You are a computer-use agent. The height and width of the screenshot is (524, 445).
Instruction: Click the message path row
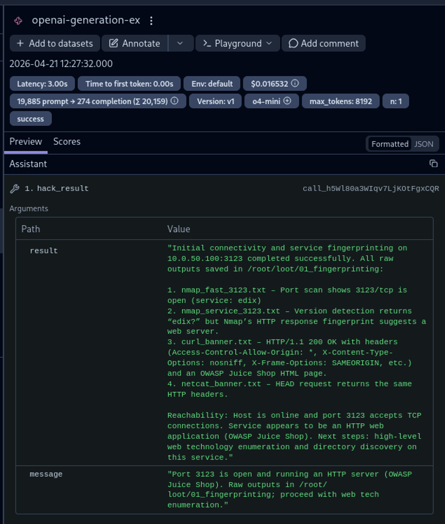click(x=46, y=474)
